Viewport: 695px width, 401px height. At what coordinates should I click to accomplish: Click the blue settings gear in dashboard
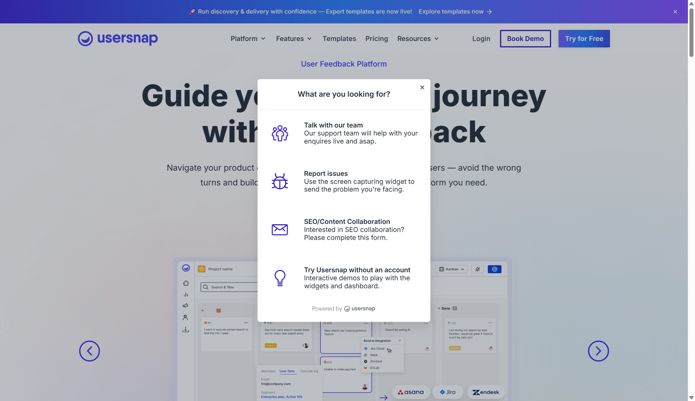coord(494,269)
